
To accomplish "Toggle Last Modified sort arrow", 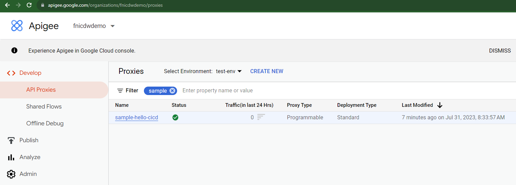I will click(x=440, y=105).
